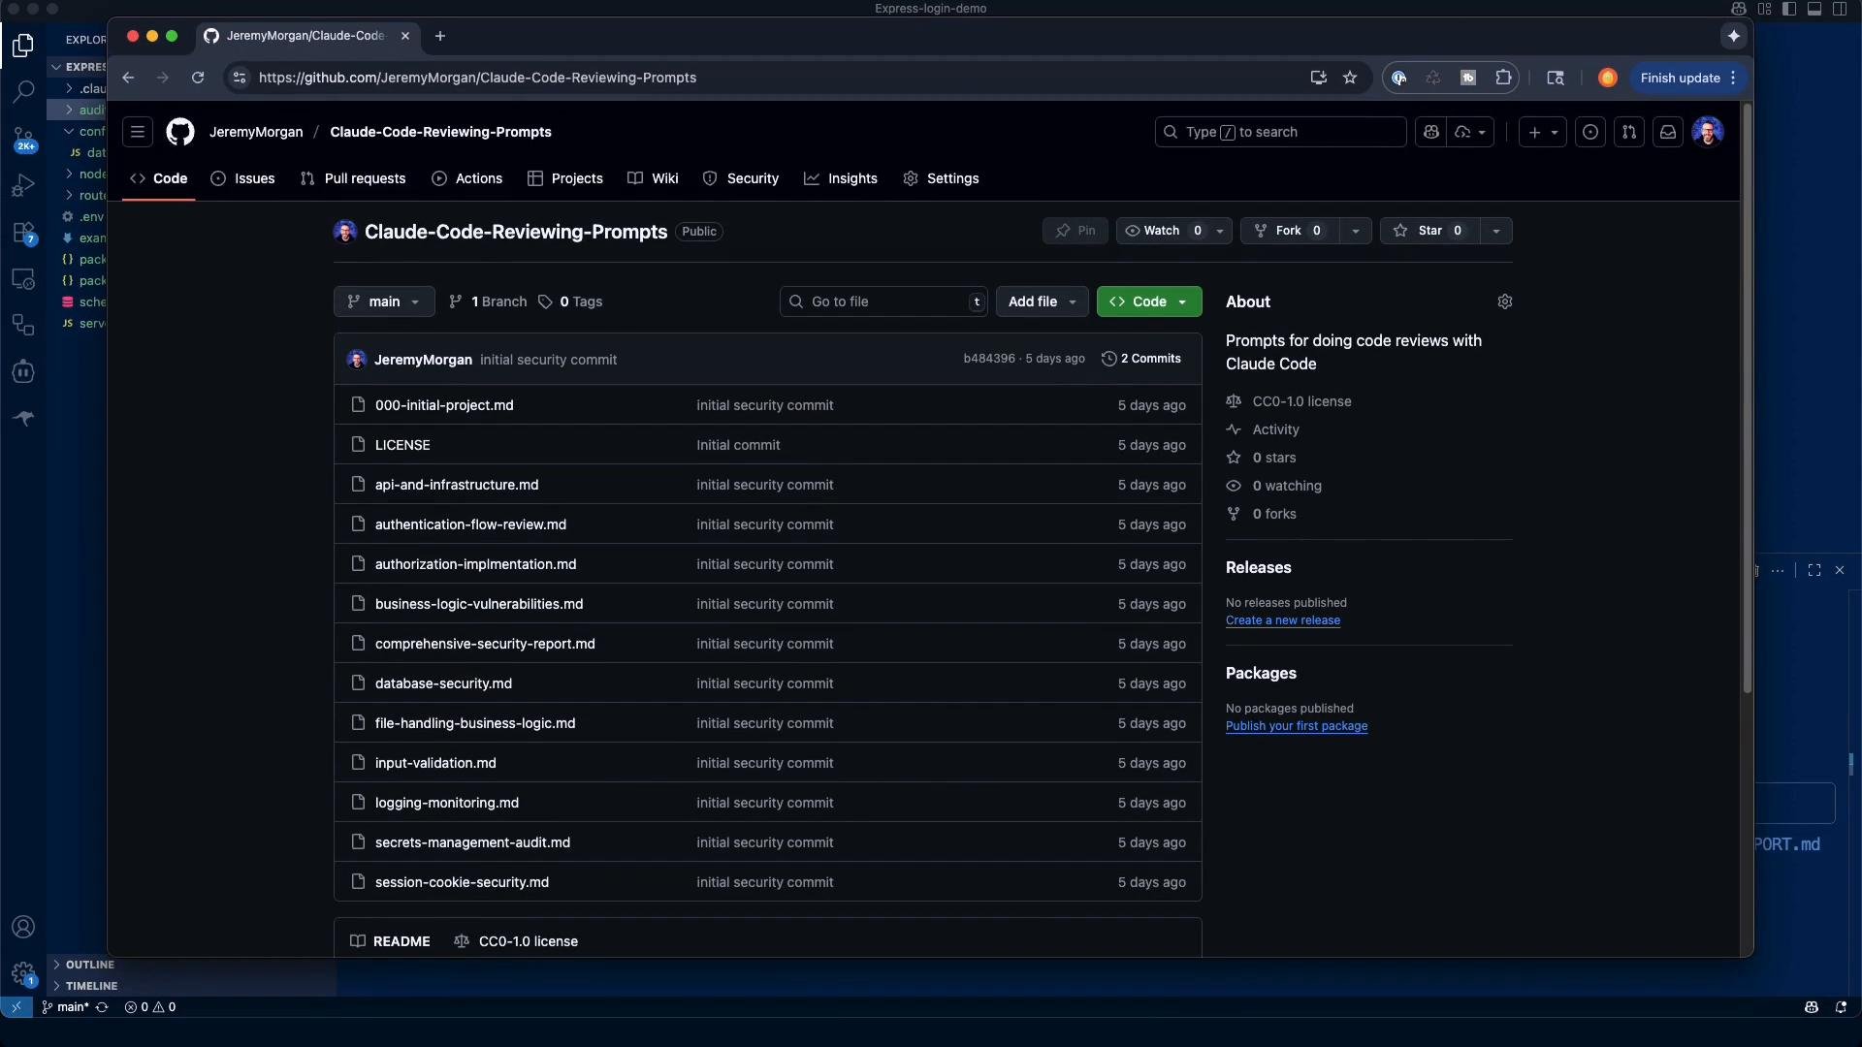Screen dimensions: 1862x1047
Task: Open the Issues tab
Action: click(x=243, y=178)
